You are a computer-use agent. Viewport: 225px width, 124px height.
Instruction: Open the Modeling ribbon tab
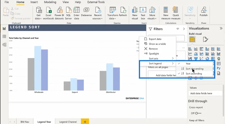[50, 2]
